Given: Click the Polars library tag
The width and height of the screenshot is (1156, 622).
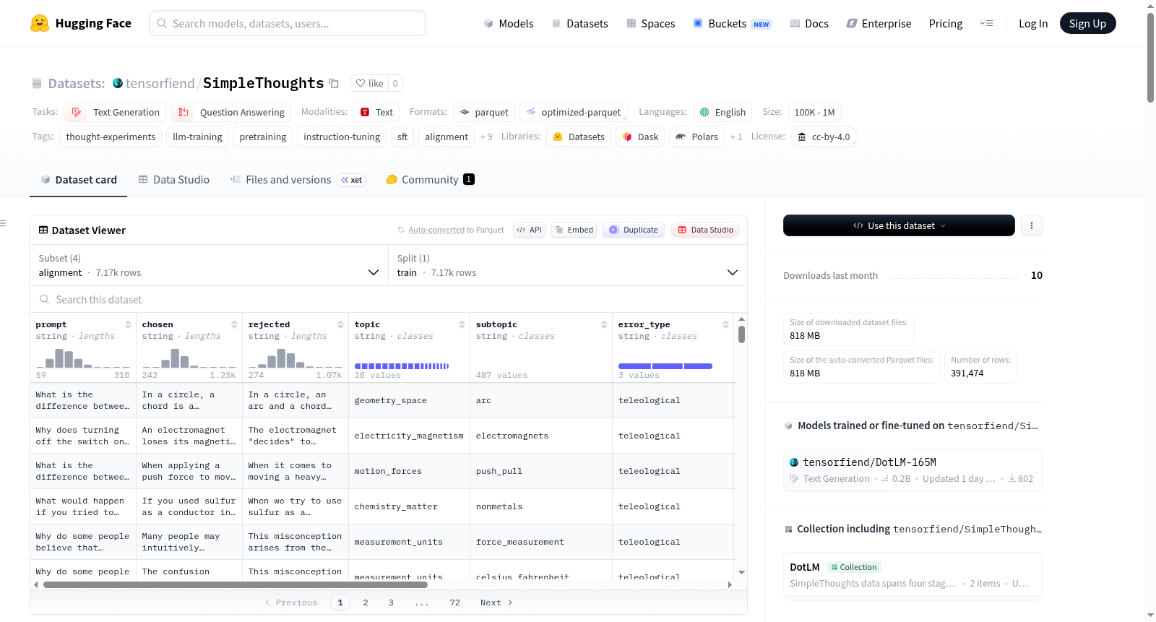Looking at the screenshot, I should point(696,137).
